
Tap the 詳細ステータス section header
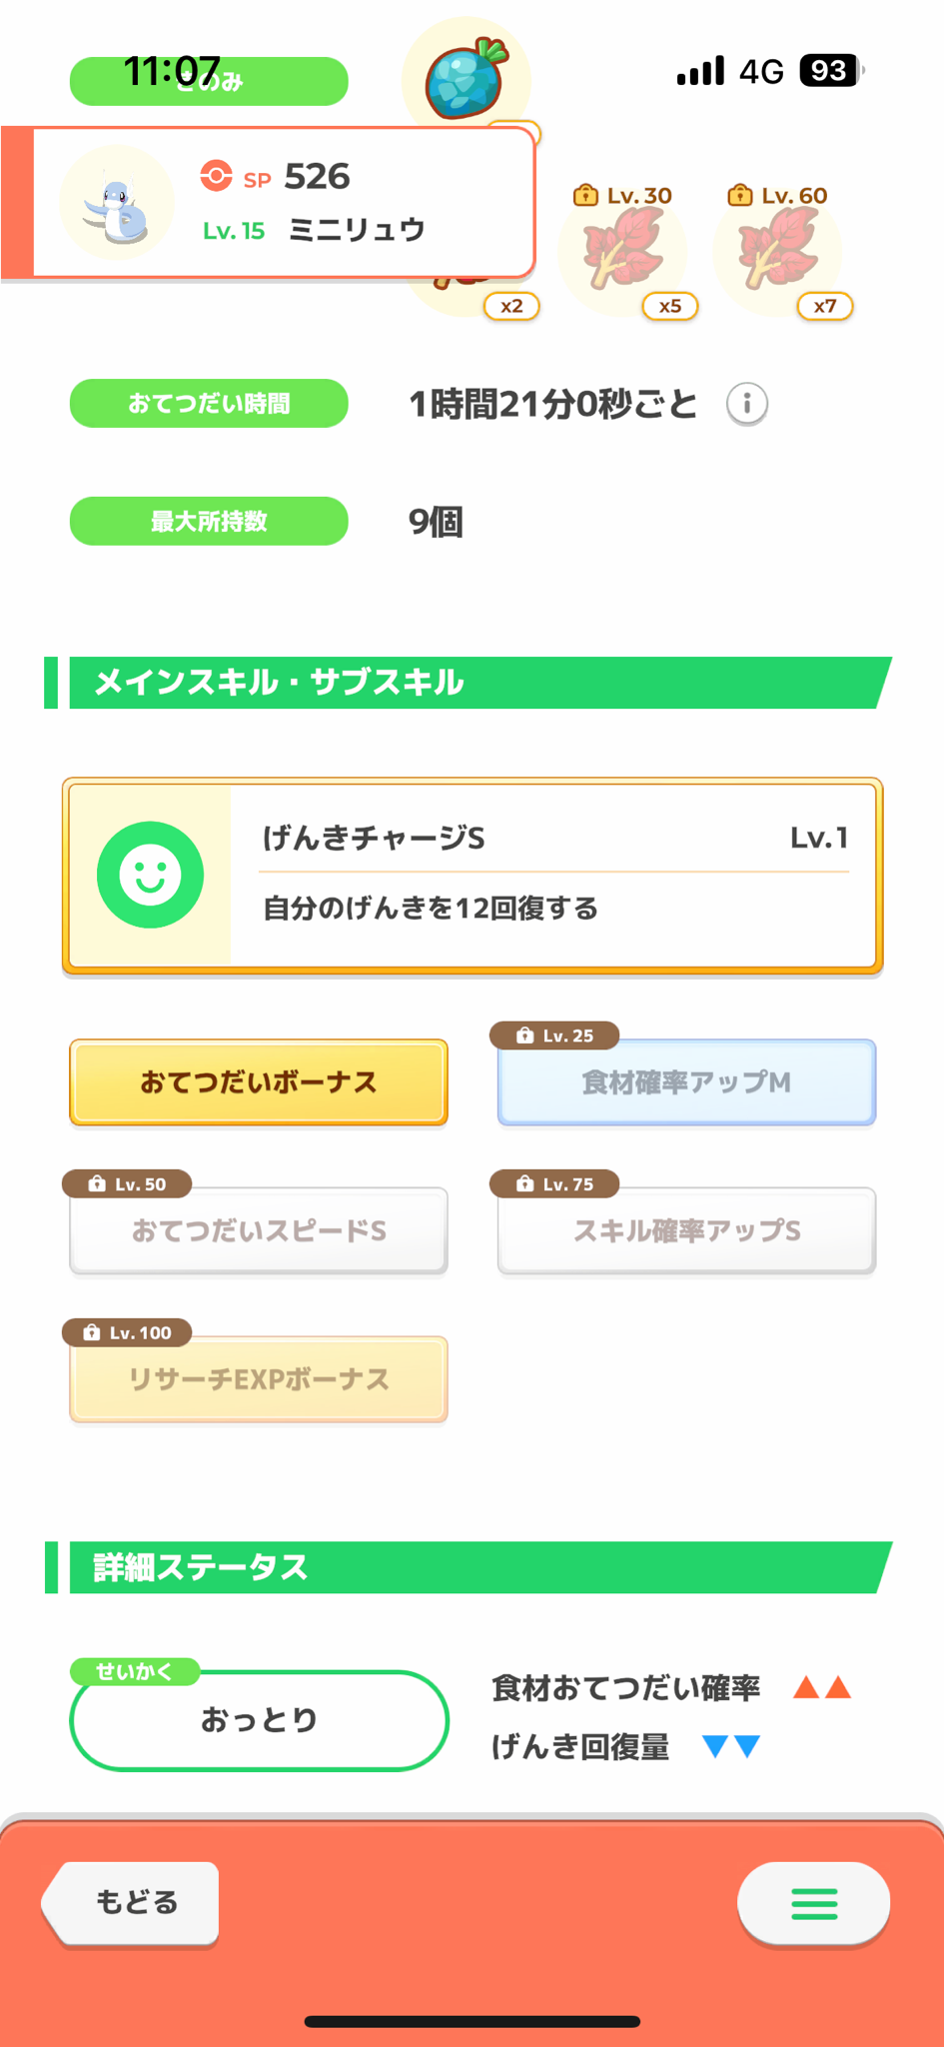(468, 1567)
